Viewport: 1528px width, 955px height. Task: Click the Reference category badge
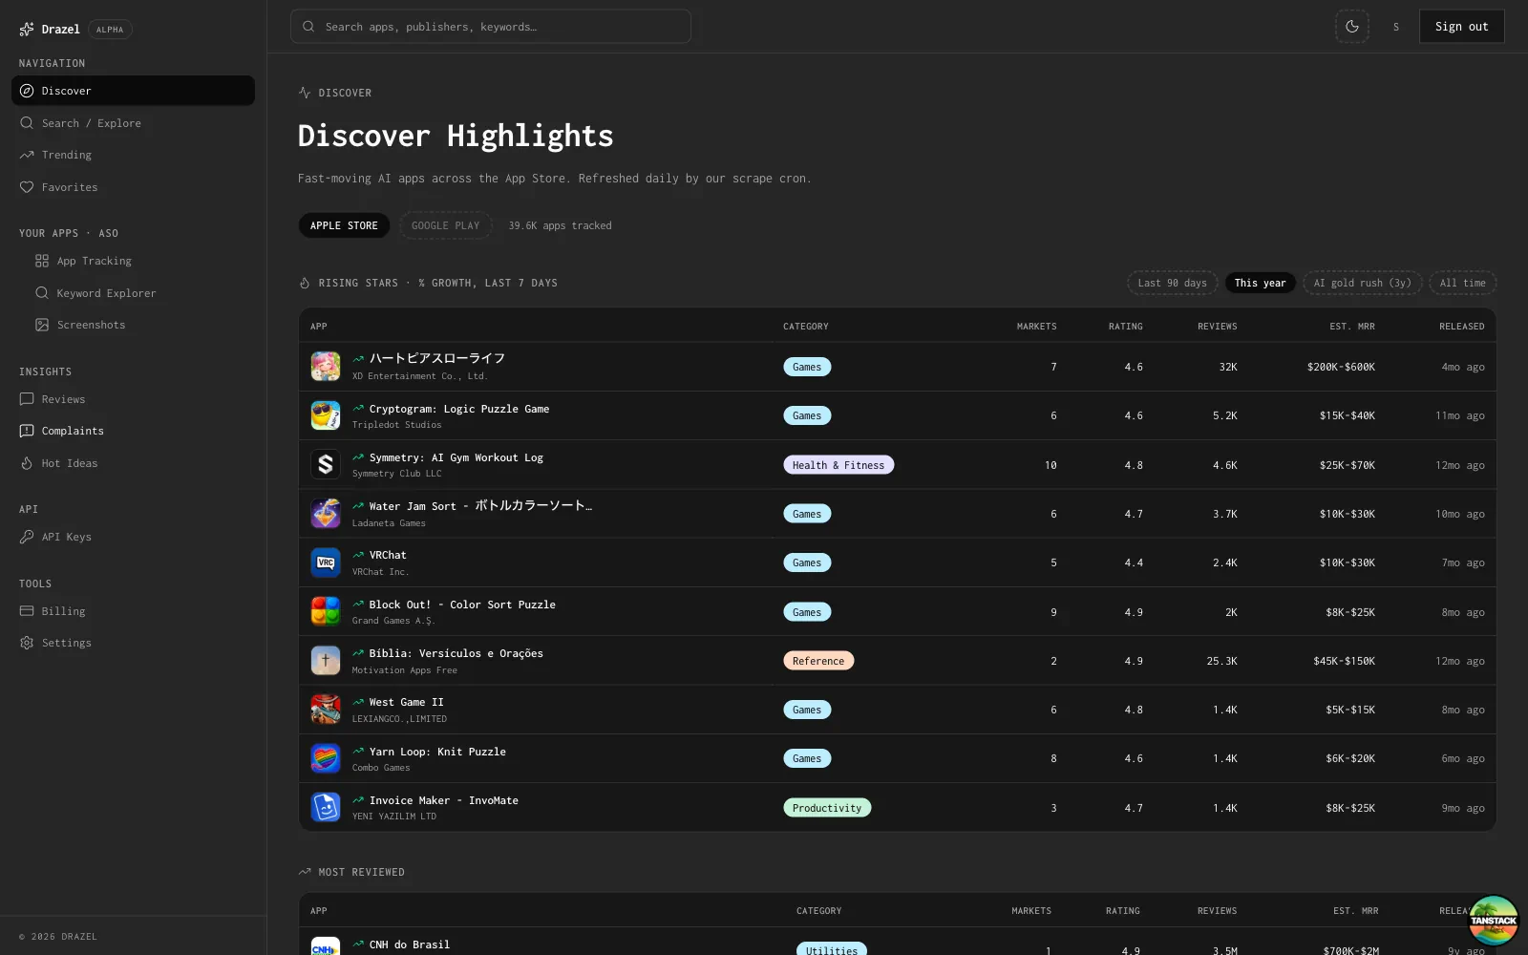click(818, 661)
